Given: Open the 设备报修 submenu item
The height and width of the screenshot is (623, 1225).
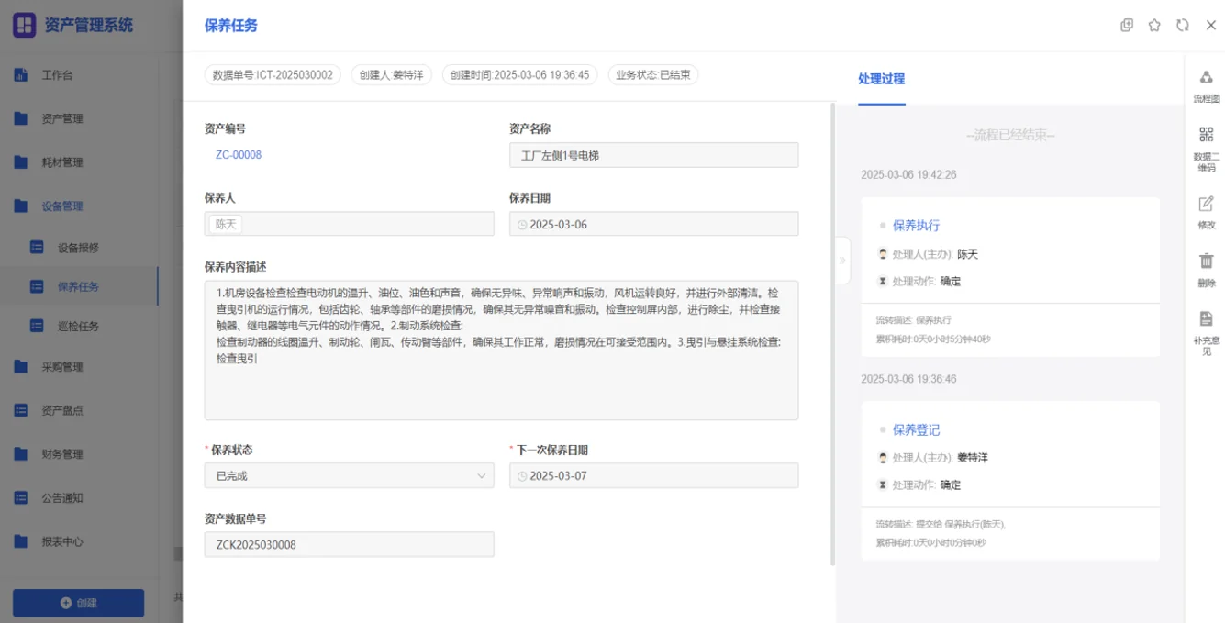Looking at the screenshot, I should click(79, 247).
